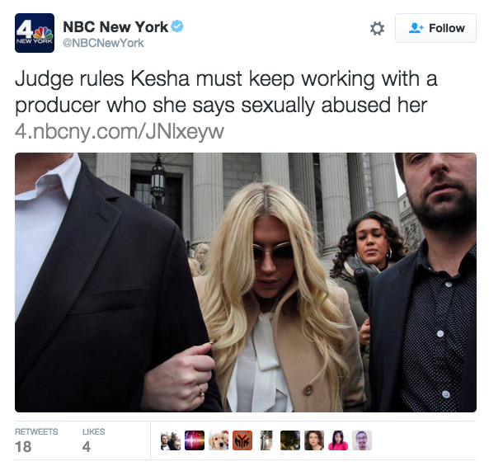Image resolution: width=489 pixels, height=466 pixels.
Task: Click the blue verified badge
Action: click(177, 26)
